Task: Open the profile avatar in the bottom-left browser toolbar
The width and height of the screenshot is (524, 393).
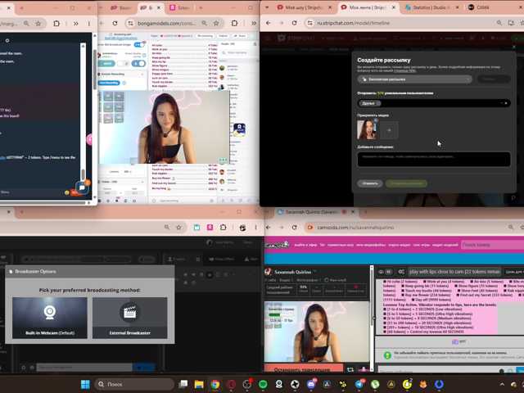Action: pos(242,228)
